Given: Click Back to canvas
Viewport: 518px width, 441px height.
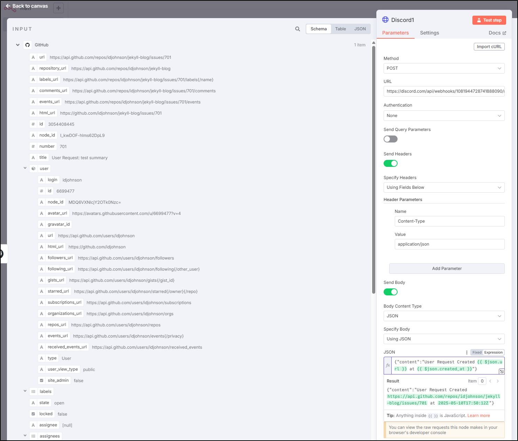Looking at the screenshot, I should (x=26, y=6).
